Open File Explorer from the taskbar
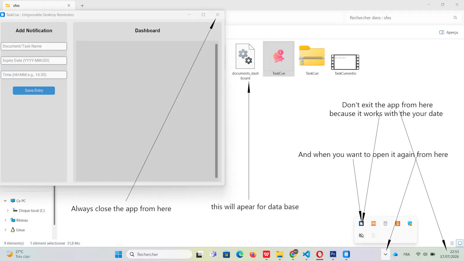Viewport: 464px width, 261px height. 280,254
